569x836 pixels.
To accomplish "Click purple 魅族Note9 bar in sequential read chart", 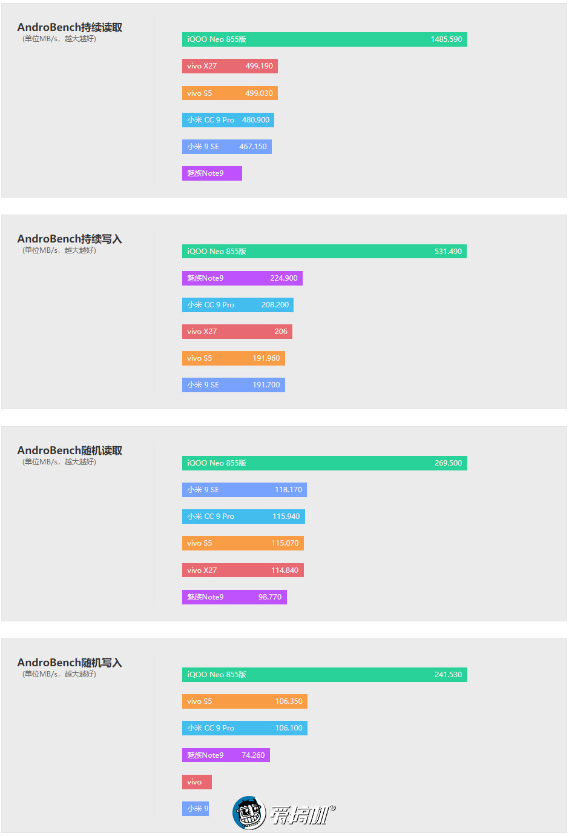I will [x=212, y=173].
